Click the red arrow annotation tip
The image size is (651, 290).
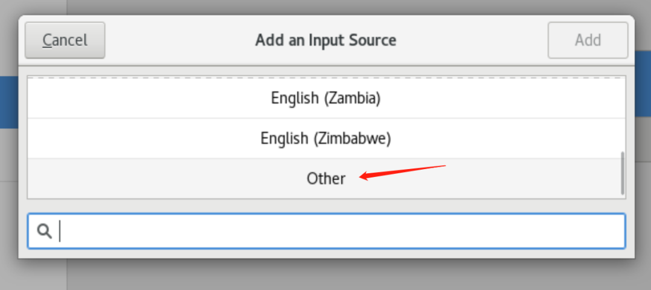pos(360,177)
